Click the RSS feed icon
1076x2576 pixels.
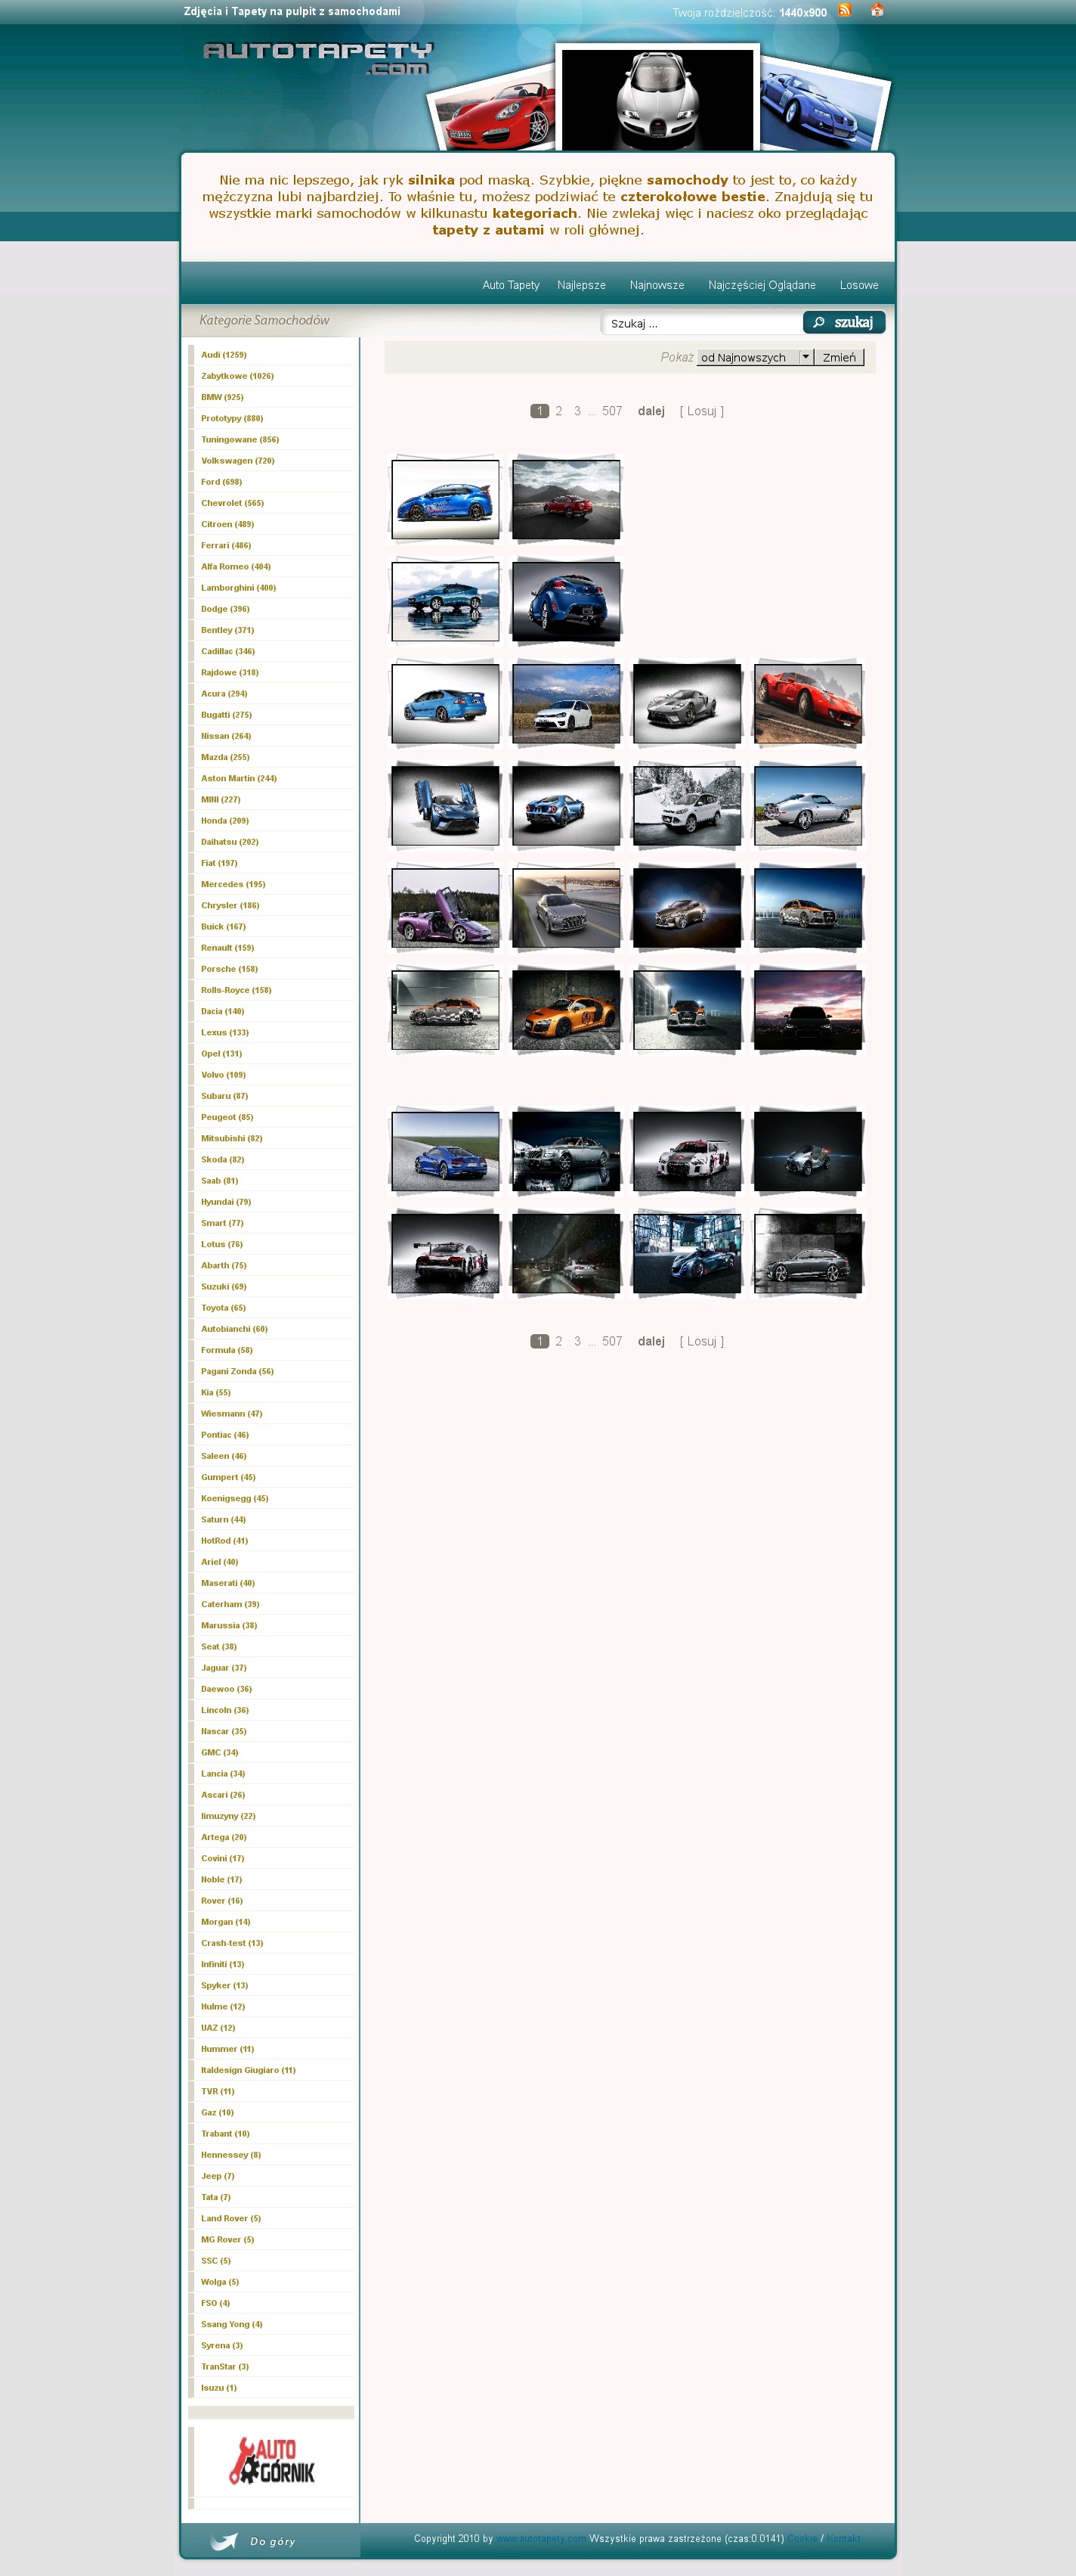[844, 11]
